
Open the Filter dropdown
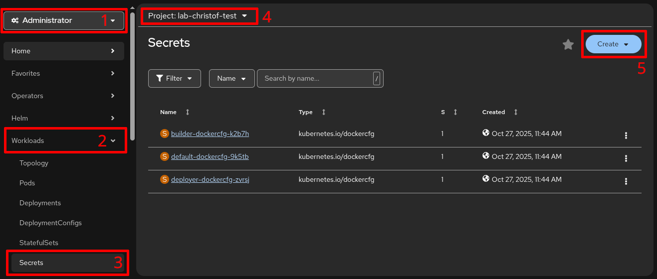coord(174,79)
